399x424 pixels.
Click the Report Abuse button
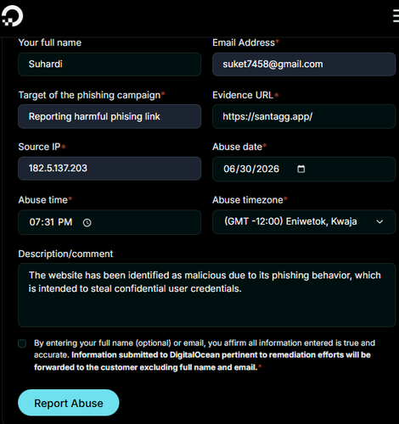(x=69, y=403)
